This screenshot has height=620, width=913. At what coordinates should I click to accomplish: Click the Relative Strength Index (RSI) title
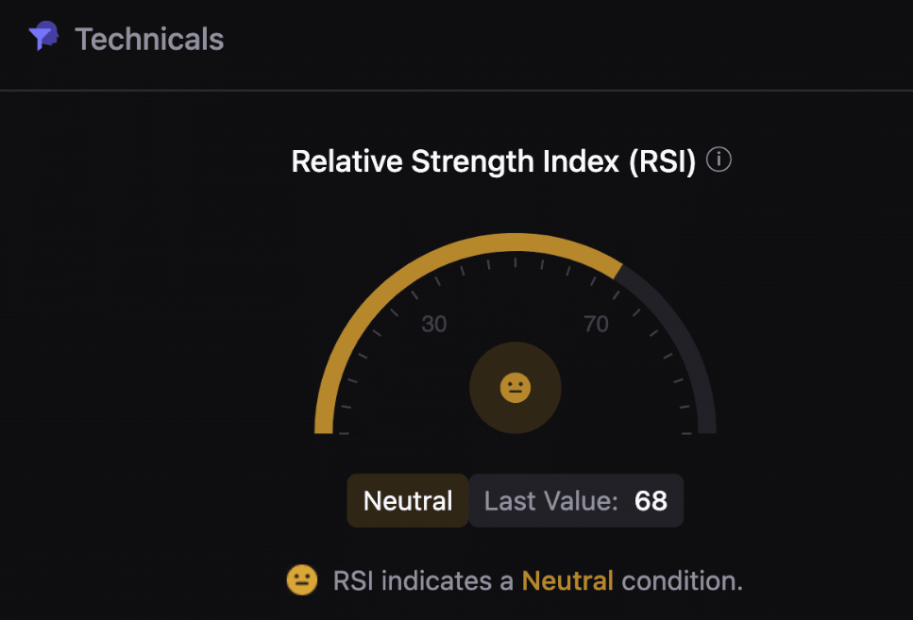[494, 161]
